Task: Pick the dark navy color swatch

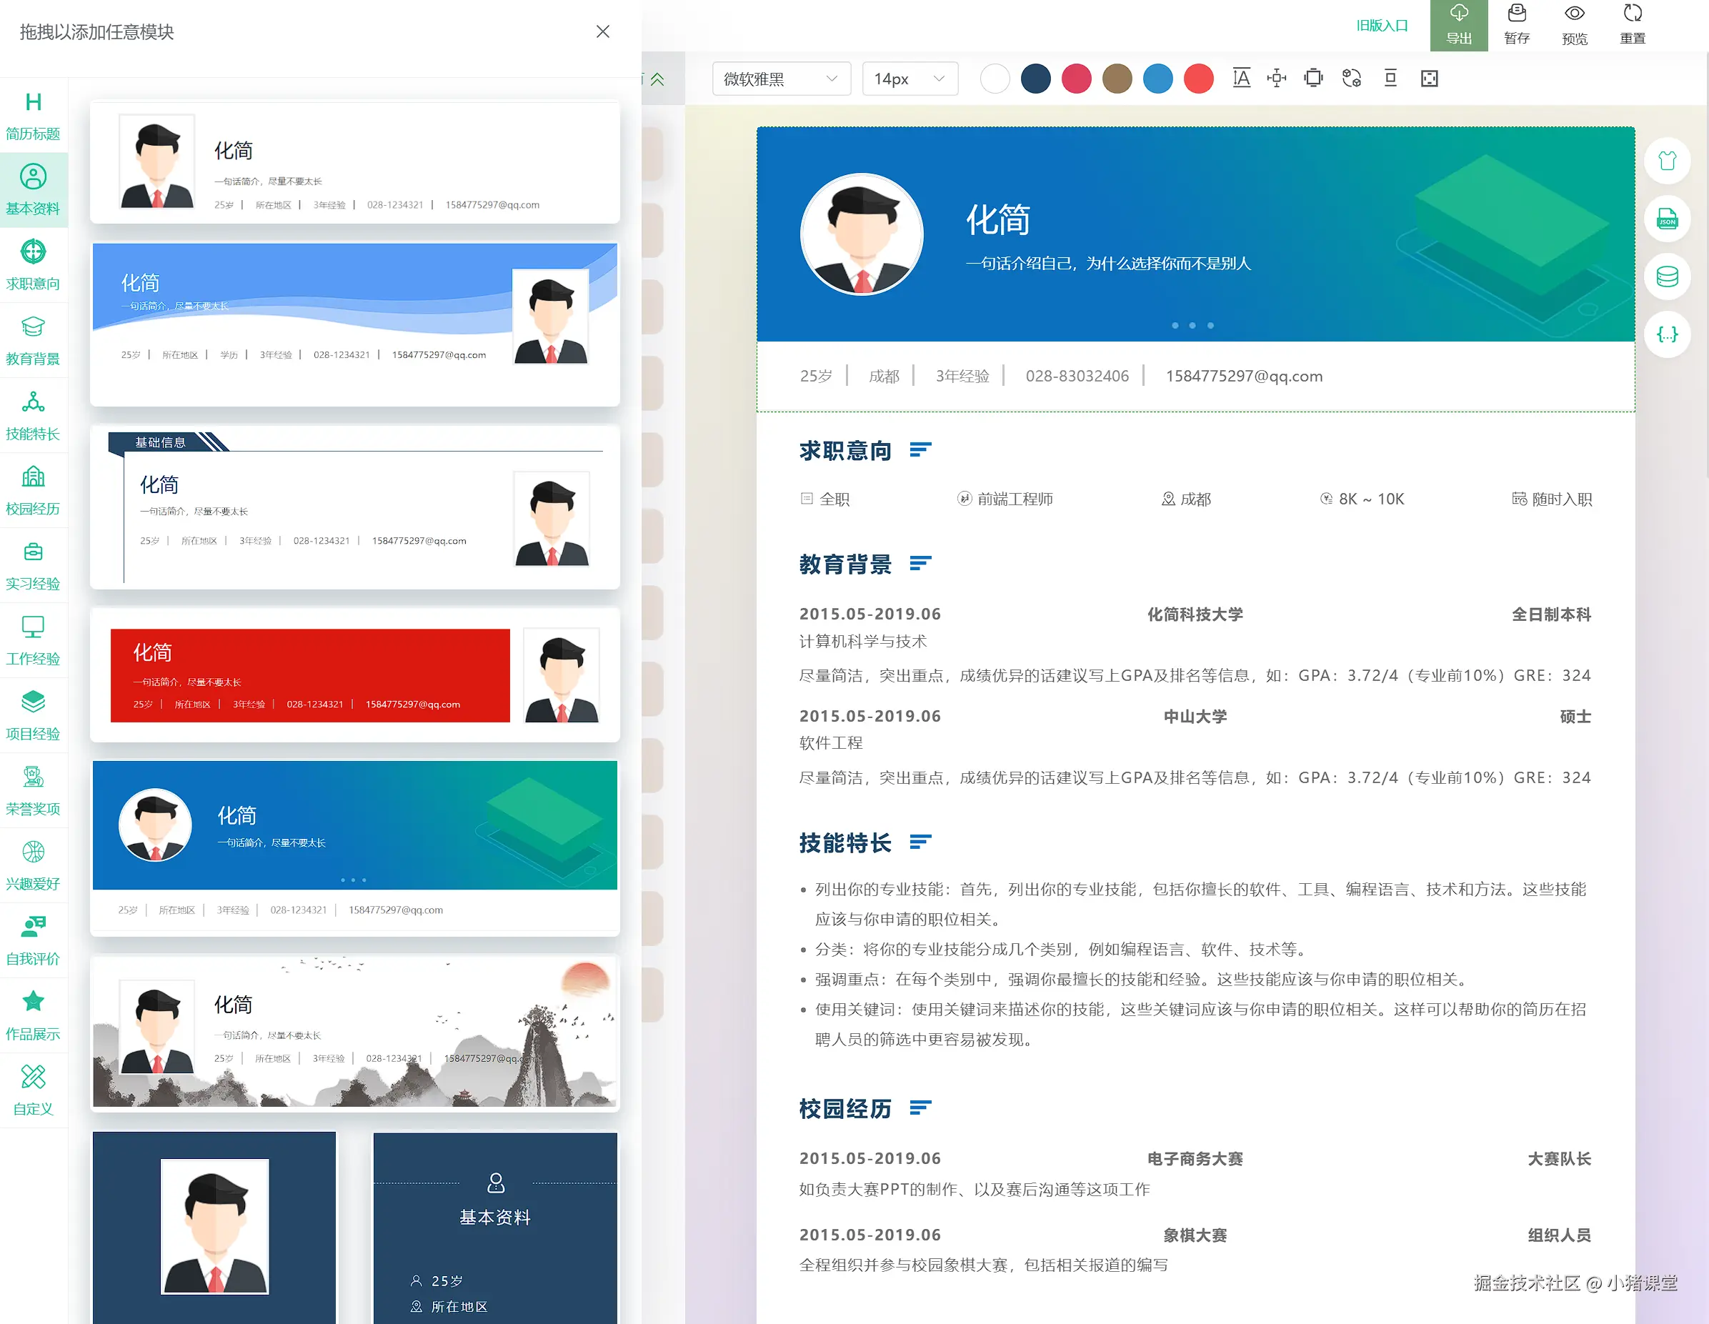Action: coord(1035,79)
